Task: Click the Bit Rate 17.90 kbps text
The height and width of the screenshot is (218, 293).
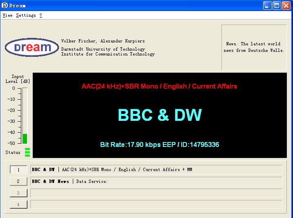Action: click(x=160, y=145)
